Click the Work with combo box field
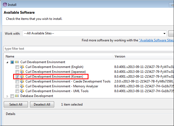 point(95,33)
